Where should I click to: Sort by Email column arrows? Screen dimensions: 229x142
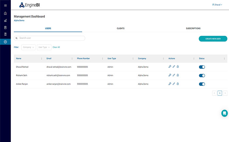coord(72,58)
